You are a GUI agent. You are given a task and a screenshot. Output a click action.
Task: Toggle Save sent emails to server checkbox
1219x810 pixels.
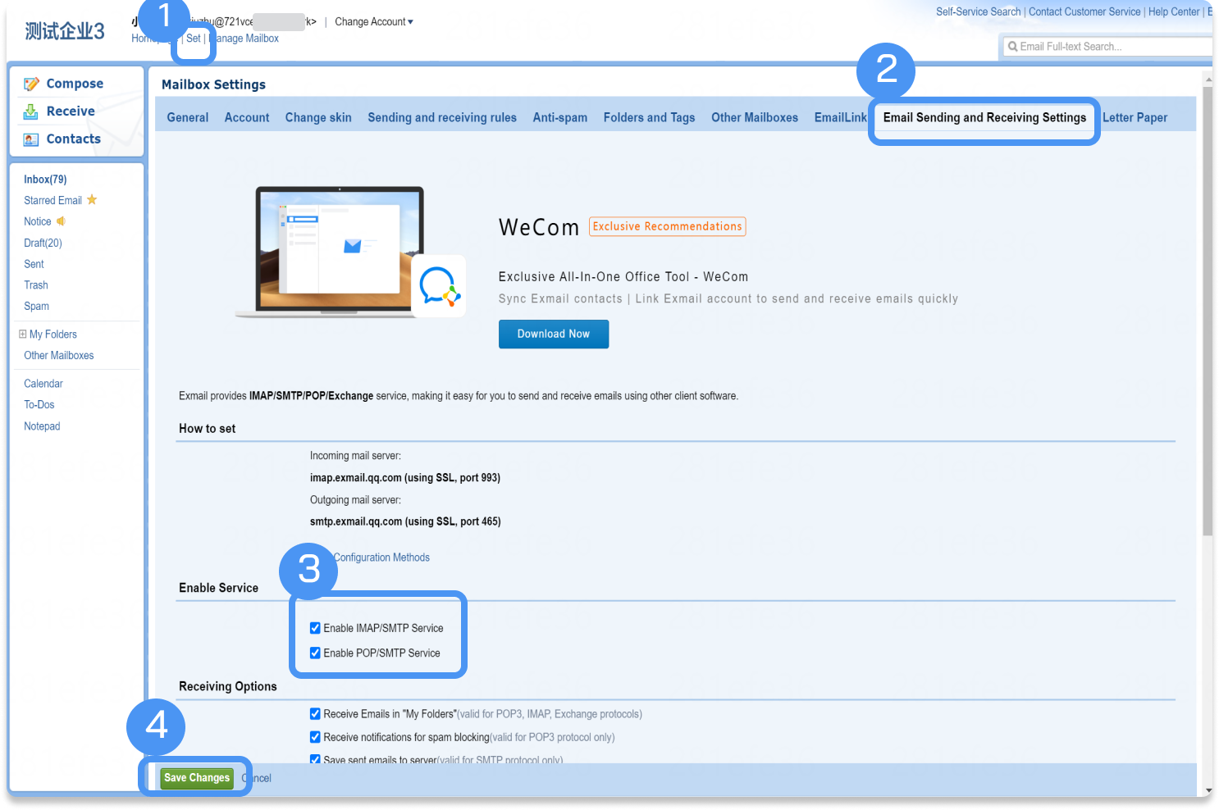point(315,760)
